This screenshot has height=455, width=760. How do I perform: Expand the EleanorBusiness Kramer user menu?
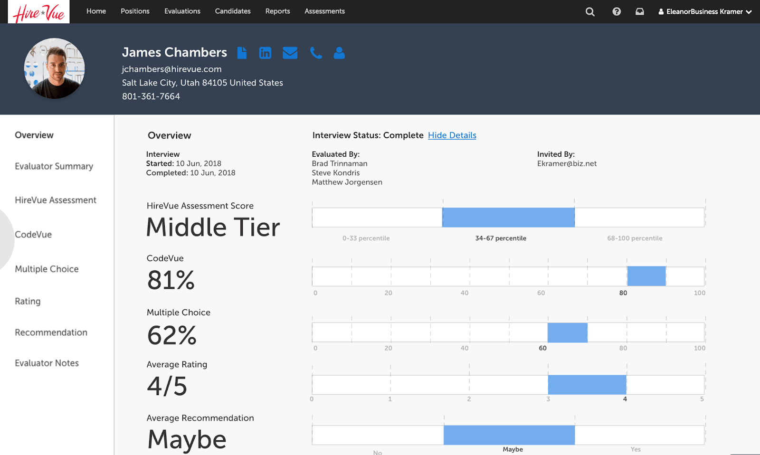pyautogui.click(x=705, y=12)
